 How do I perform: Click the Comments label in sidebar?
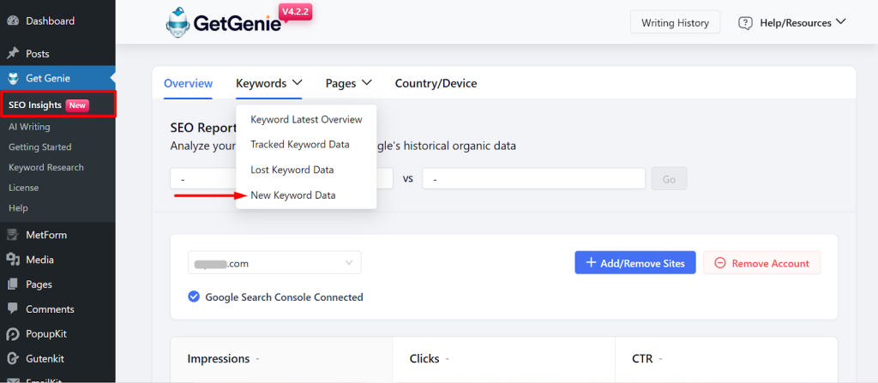(x=50, y=309)
